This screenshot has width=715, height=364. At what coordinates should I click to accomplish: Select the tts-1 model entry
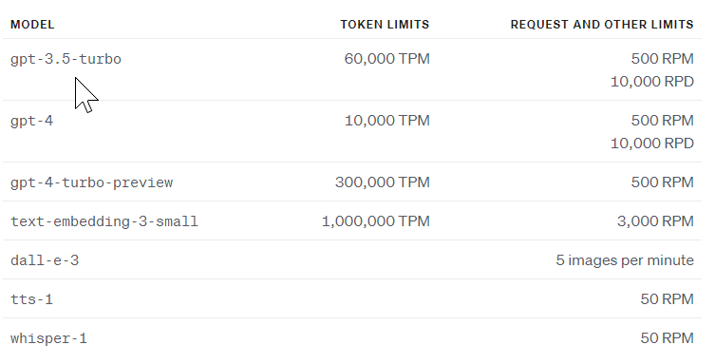pos(31,299)
